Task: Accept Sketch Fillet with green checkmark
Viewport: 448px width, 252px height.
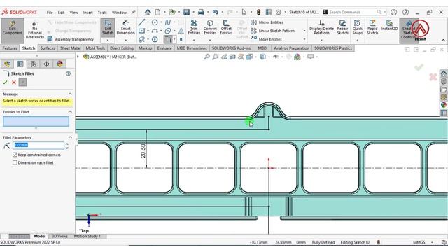Action: point(5,83)
